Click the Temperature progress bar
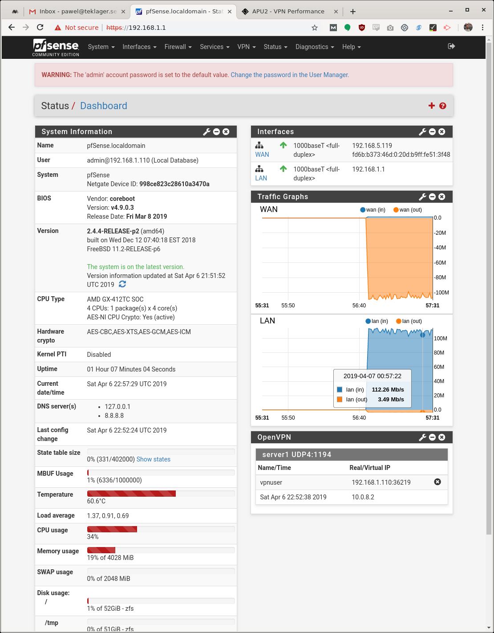The width and height of the screenshot is (494, 633). click(161, 494)
